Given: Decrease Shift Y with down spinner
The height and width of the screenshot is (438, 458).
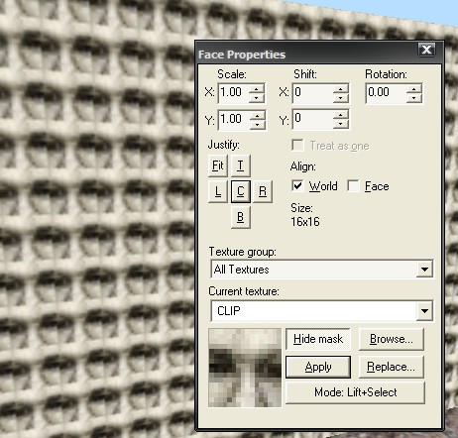Looking at the screenshot, I should [x=341, y=125].
